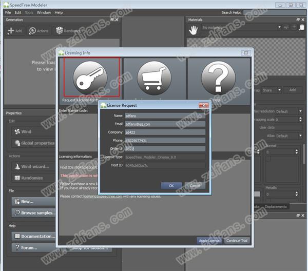The width and height of the screenshot is (308, 271).
Task: Close the License Request dialog
Action: (x=203, y=105)
